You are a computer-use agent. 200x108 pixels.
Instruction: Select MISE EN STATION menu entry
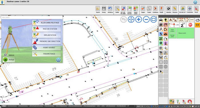[47, 29]
